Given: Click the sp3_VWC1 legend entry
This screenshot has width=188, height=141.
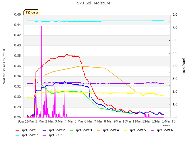Looking at the screenshot, I should (27, 130).
